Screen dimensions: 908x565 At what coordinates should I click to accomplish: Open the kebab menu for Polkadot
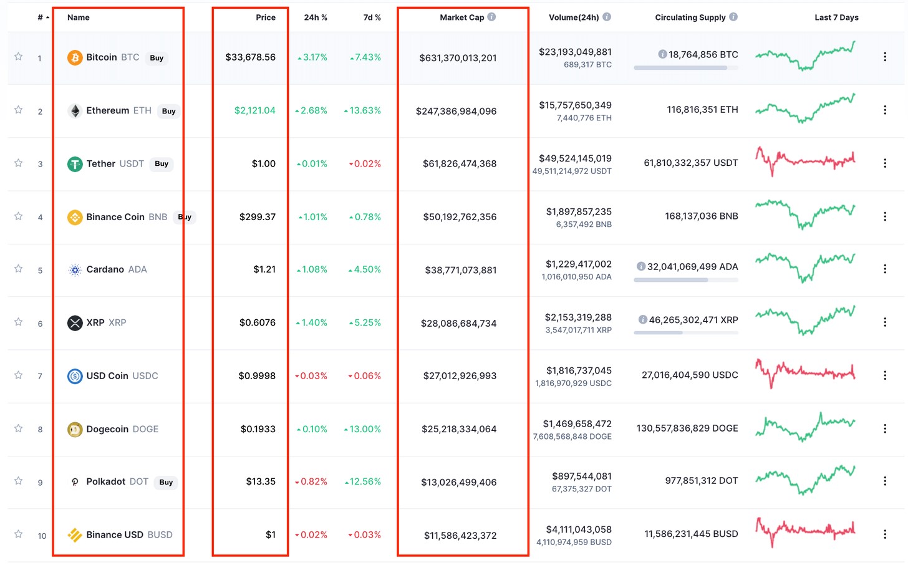[x=884, y=481]
